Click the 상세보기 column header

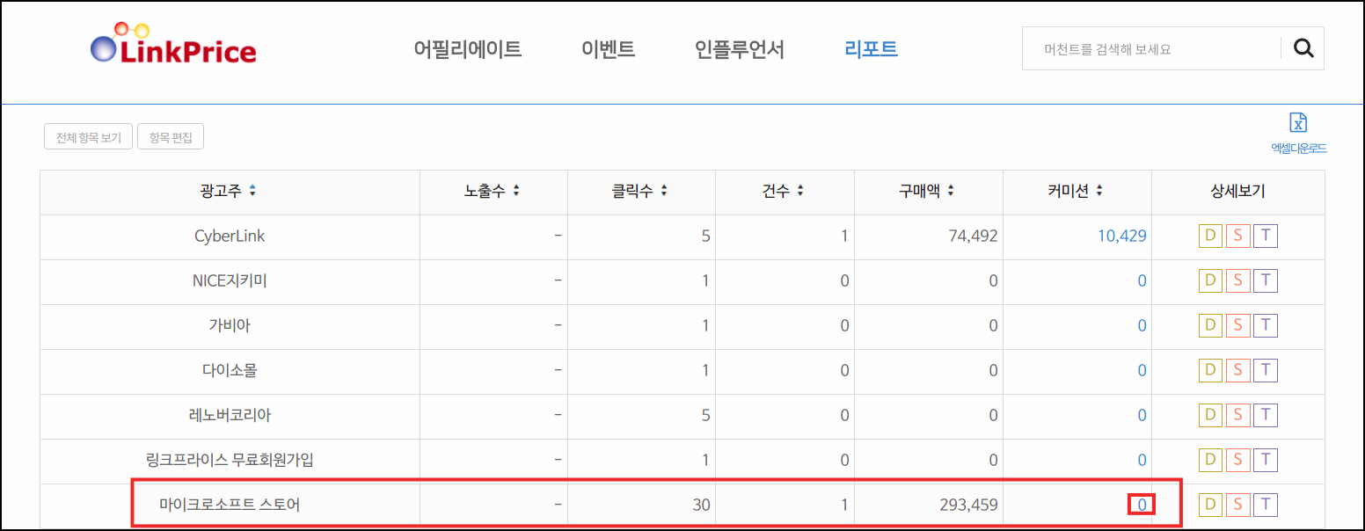coord(1237,192)
